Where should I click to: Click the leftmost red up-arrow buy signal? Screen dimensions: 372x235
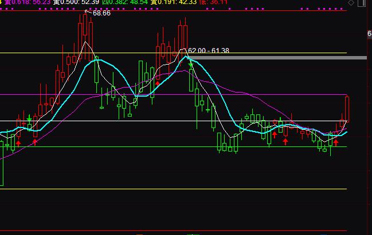[18, 142]
